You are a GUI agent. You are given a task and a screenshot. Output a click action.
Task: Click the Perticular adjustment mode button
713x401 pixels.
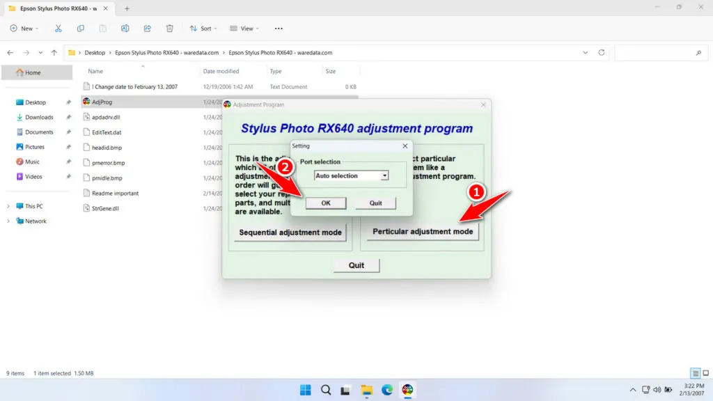tap(423, 232)
